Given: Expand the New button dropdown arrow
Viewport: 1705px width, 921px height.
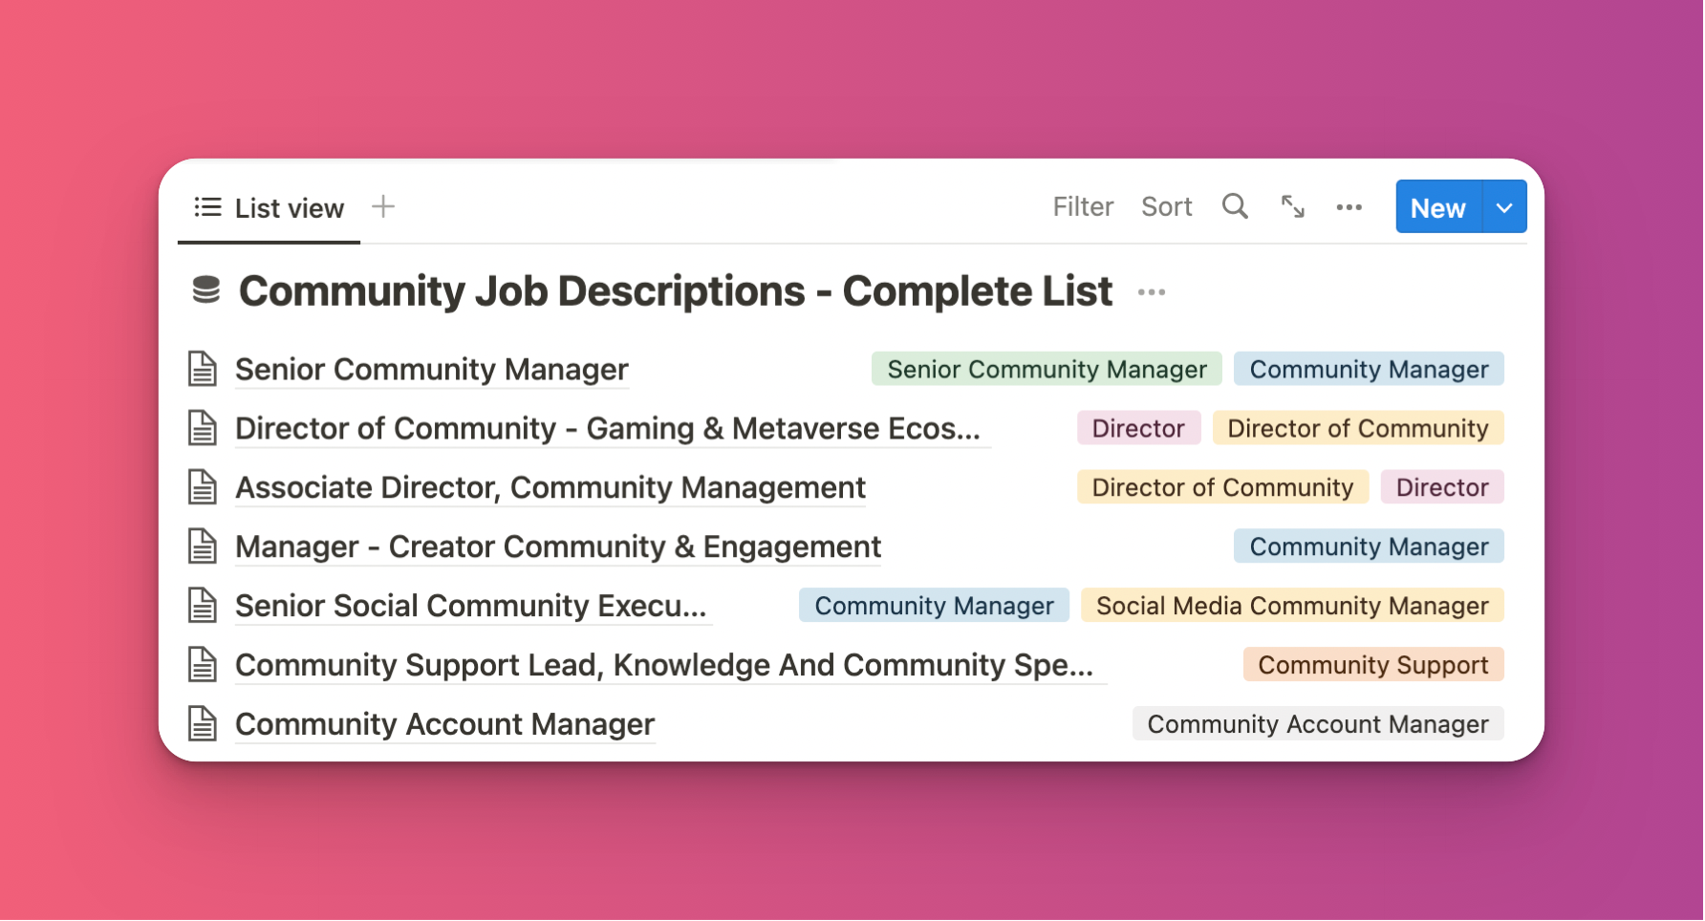Looking at the screenshot, I should [1504, 207].
